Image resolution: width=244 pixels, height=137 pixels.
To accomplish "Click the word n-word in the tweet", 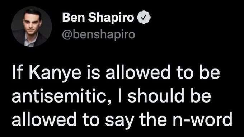I will (203, 119).
